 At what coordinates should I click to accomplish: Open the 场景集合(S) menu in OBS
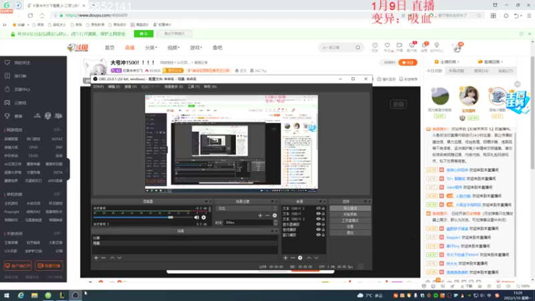pos(174,87)
